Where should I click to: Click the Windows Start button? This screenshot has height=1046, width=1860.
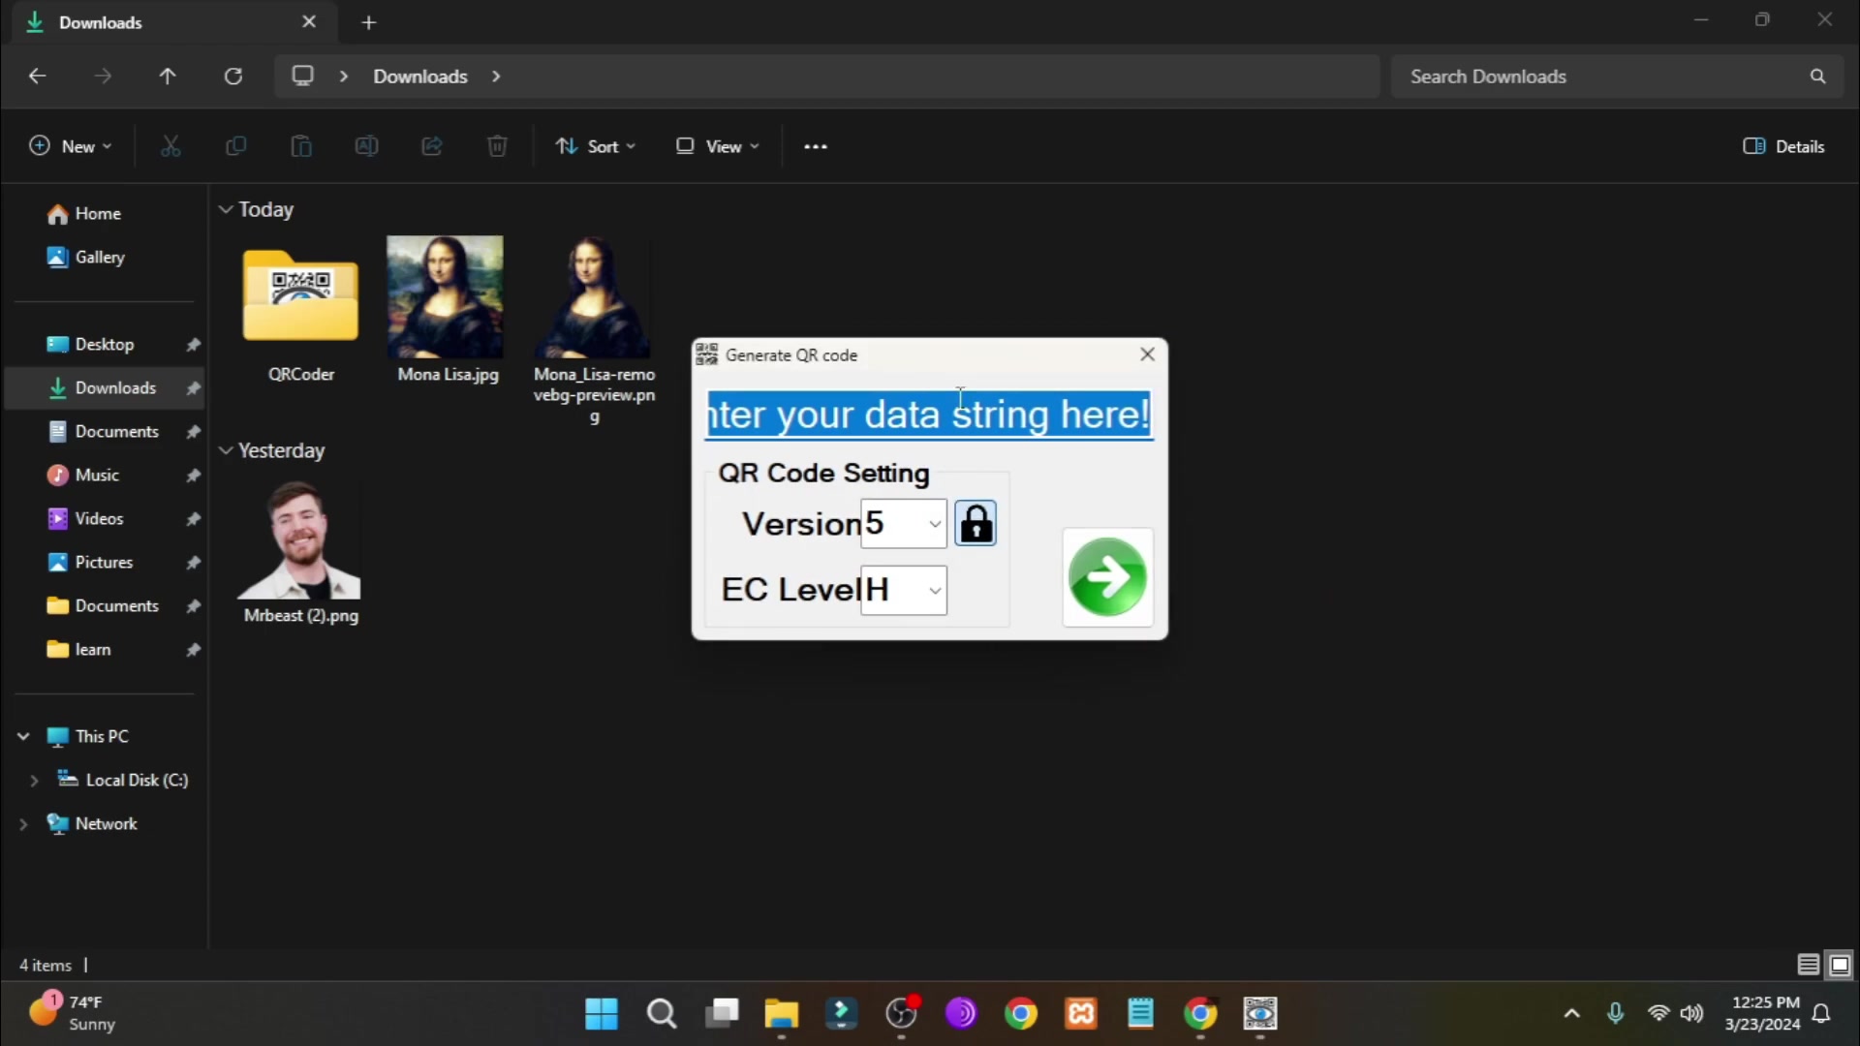(602, 1014)
